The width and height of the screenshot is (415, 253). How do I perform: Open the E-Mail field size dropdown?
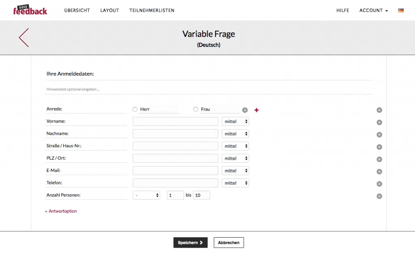(x=235, y=170)
